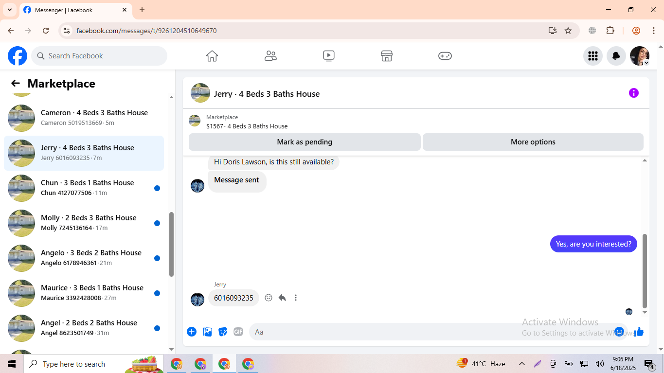
Task: Open Jerry's chat header title
Action: point(267,94)
